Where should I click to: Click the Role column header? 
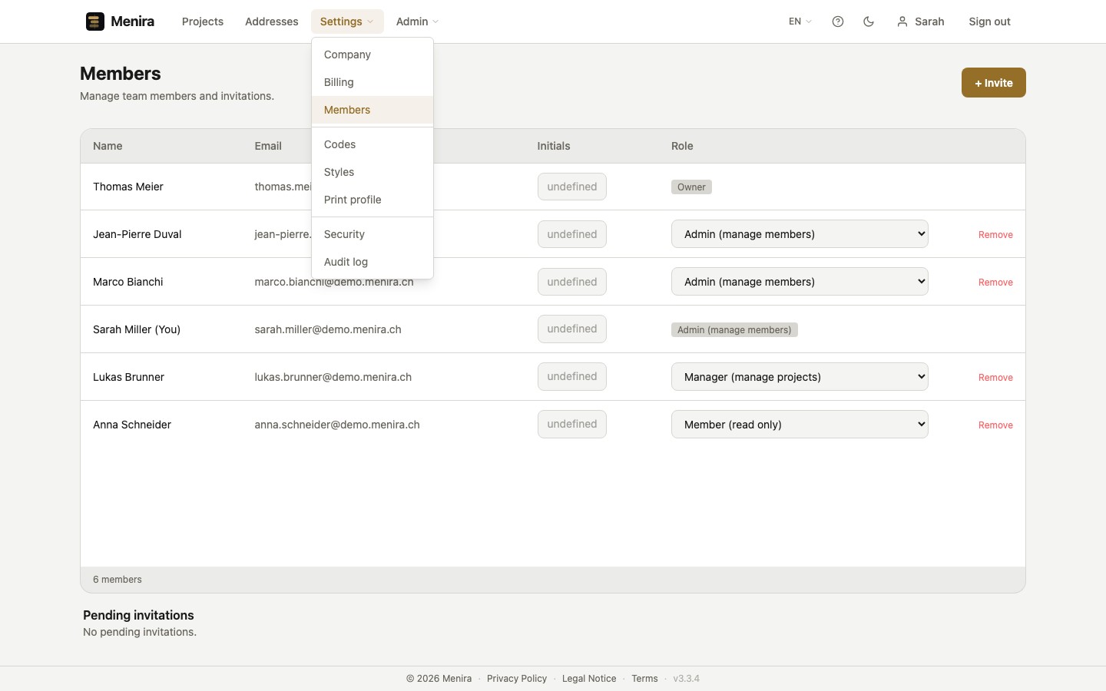[682, 146]
